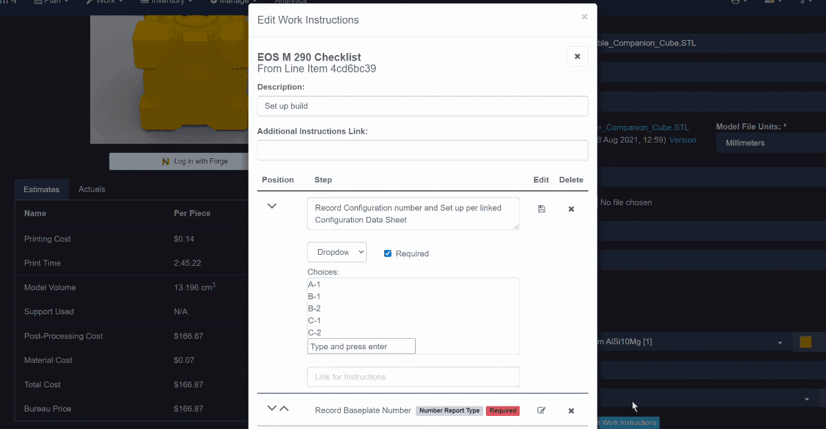This screenshot has width=826, height=429.
Task: Click the Print Time value 2:45:22
Action: (188, 263)
